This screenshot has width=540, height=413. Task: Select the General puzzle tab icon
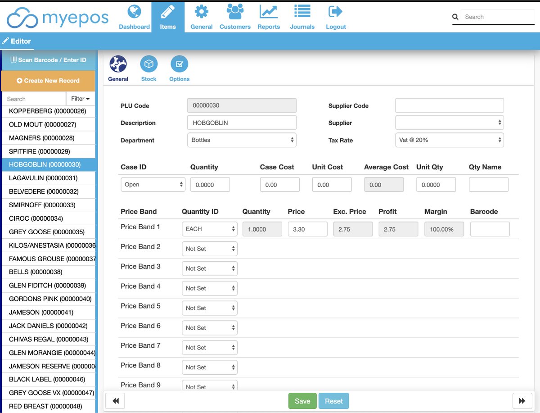[x=118, y=64]
